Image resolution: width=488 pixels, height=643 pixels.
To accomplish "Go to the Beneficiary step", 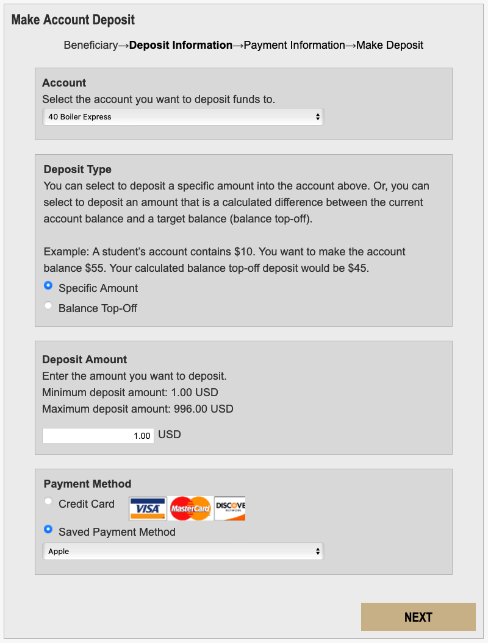I will click(91, 45).
